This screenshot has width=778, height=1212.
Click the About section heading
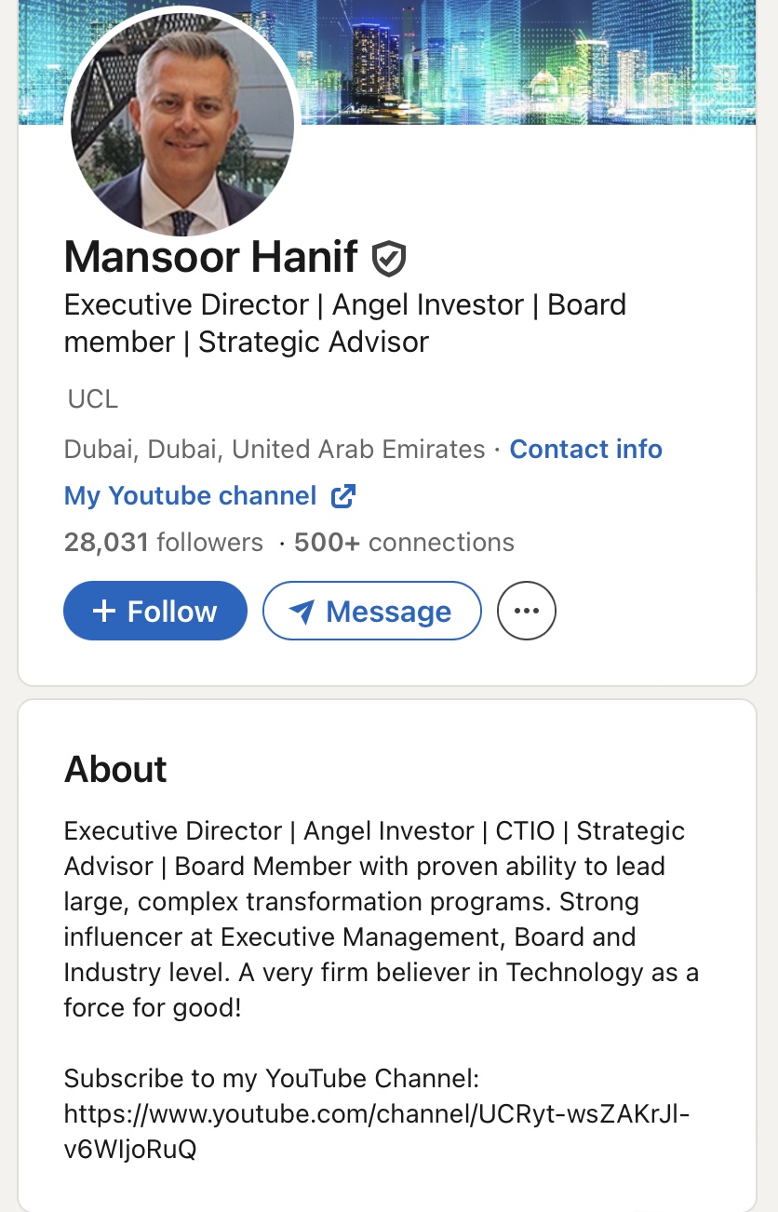[115, 770]
